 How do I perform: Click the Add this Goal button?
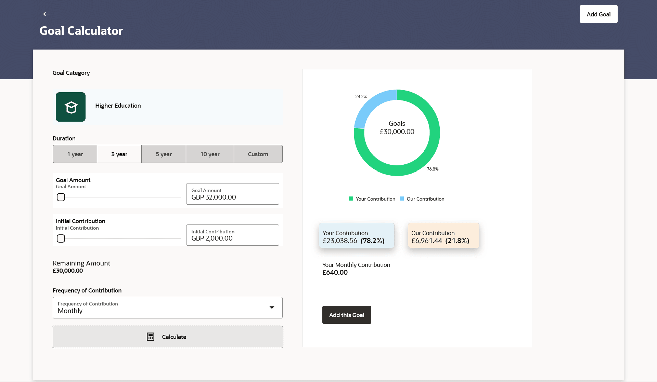coord(347,315)
